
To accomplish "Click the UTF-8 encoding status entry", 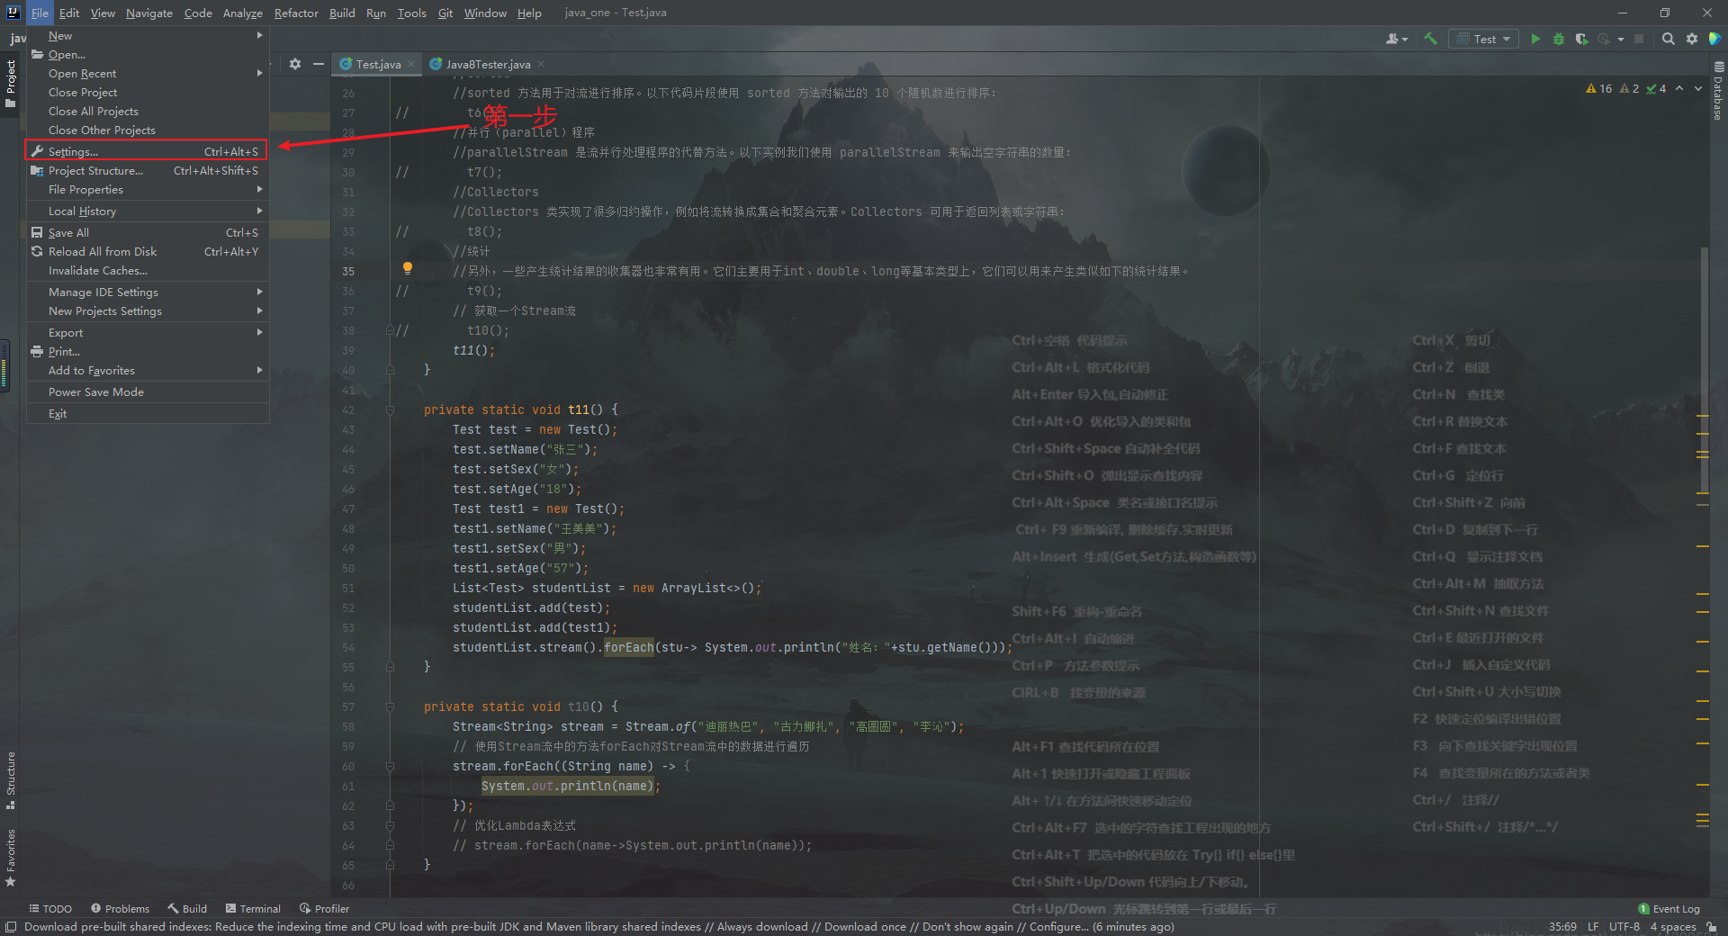I will point(1624,927).
